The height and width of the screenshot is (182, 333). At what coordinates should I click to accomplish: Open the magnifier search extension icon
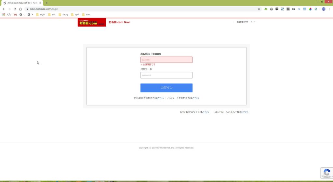click(x=299, y=9)
